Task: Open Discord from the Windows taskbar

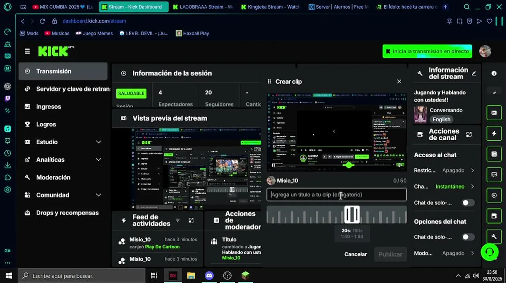Action: pyautogui.click(x=209, y=276)
